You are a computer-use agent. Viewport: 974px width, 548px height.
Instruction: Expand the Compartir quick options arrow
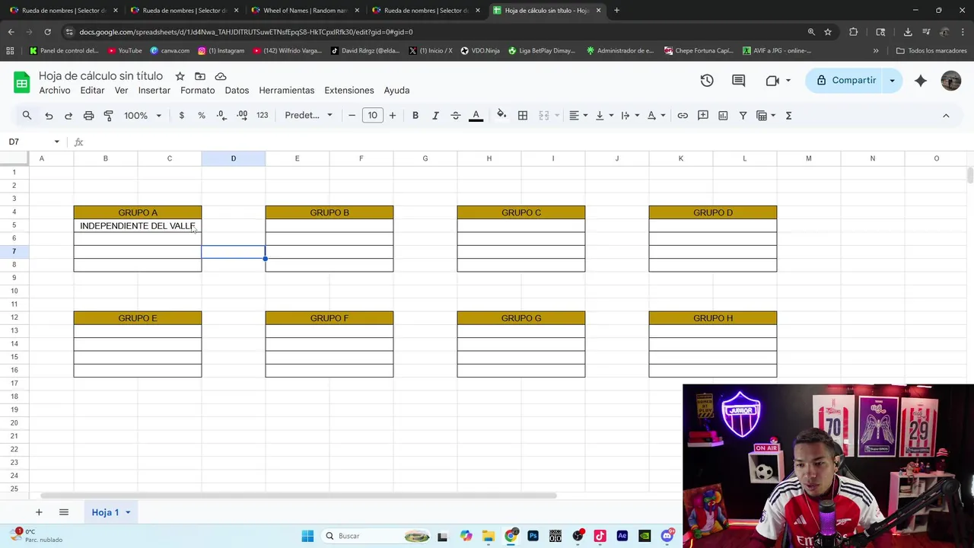coord(893,81)
